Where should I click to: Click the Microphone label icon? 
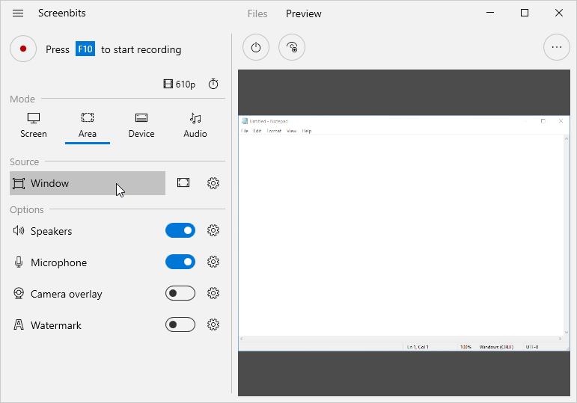click(19, 262)
